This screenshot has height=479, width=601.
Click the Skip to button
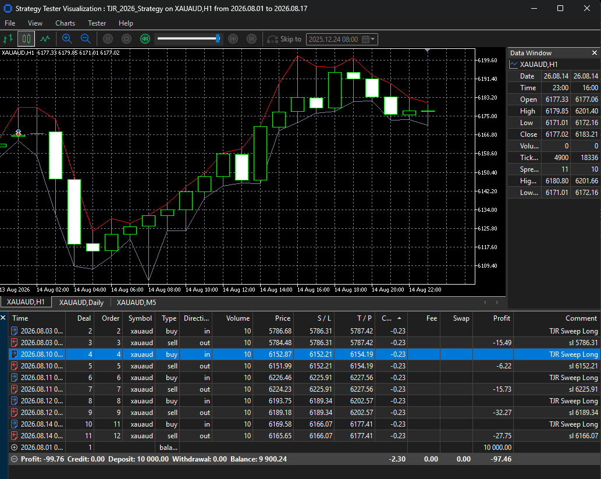pos(284,39)
